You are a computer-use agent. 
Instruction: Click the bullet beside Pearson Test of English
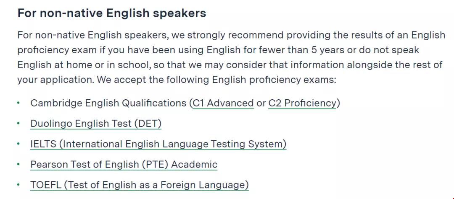click(x=18, y=164)
